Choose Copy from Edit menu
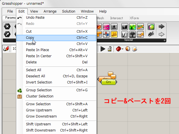The width and height of the screenshot is (179, 134). pyautogui.click(x=56, y=38)
